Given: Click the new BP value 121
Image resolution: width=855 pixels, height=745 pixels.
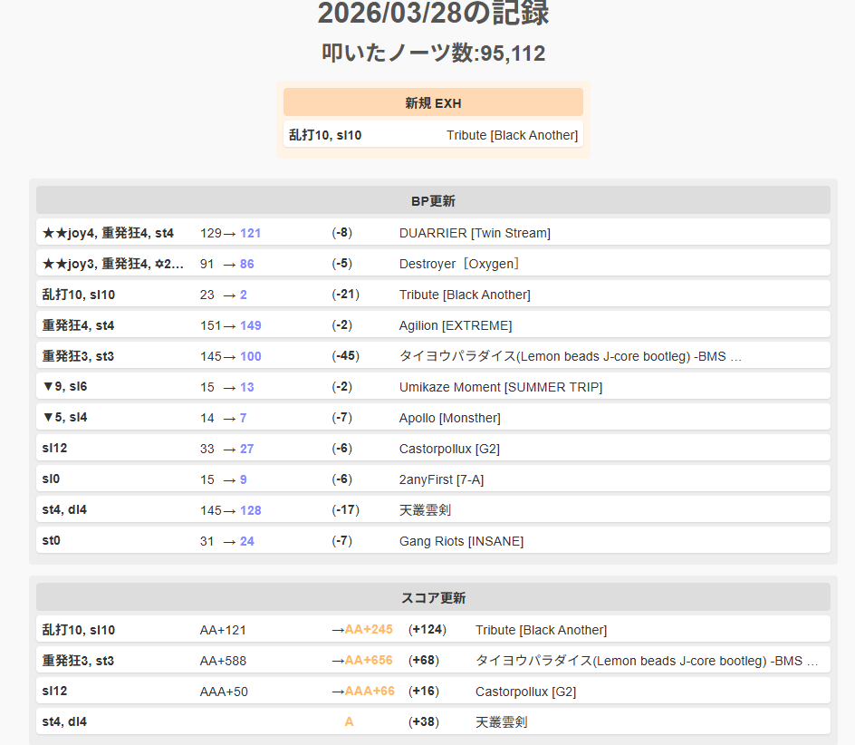Looking at the screenshot, I should tap(250, 233).
